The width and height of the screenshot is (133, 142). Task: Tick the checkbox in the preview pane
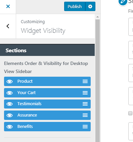tap(130, 113)
